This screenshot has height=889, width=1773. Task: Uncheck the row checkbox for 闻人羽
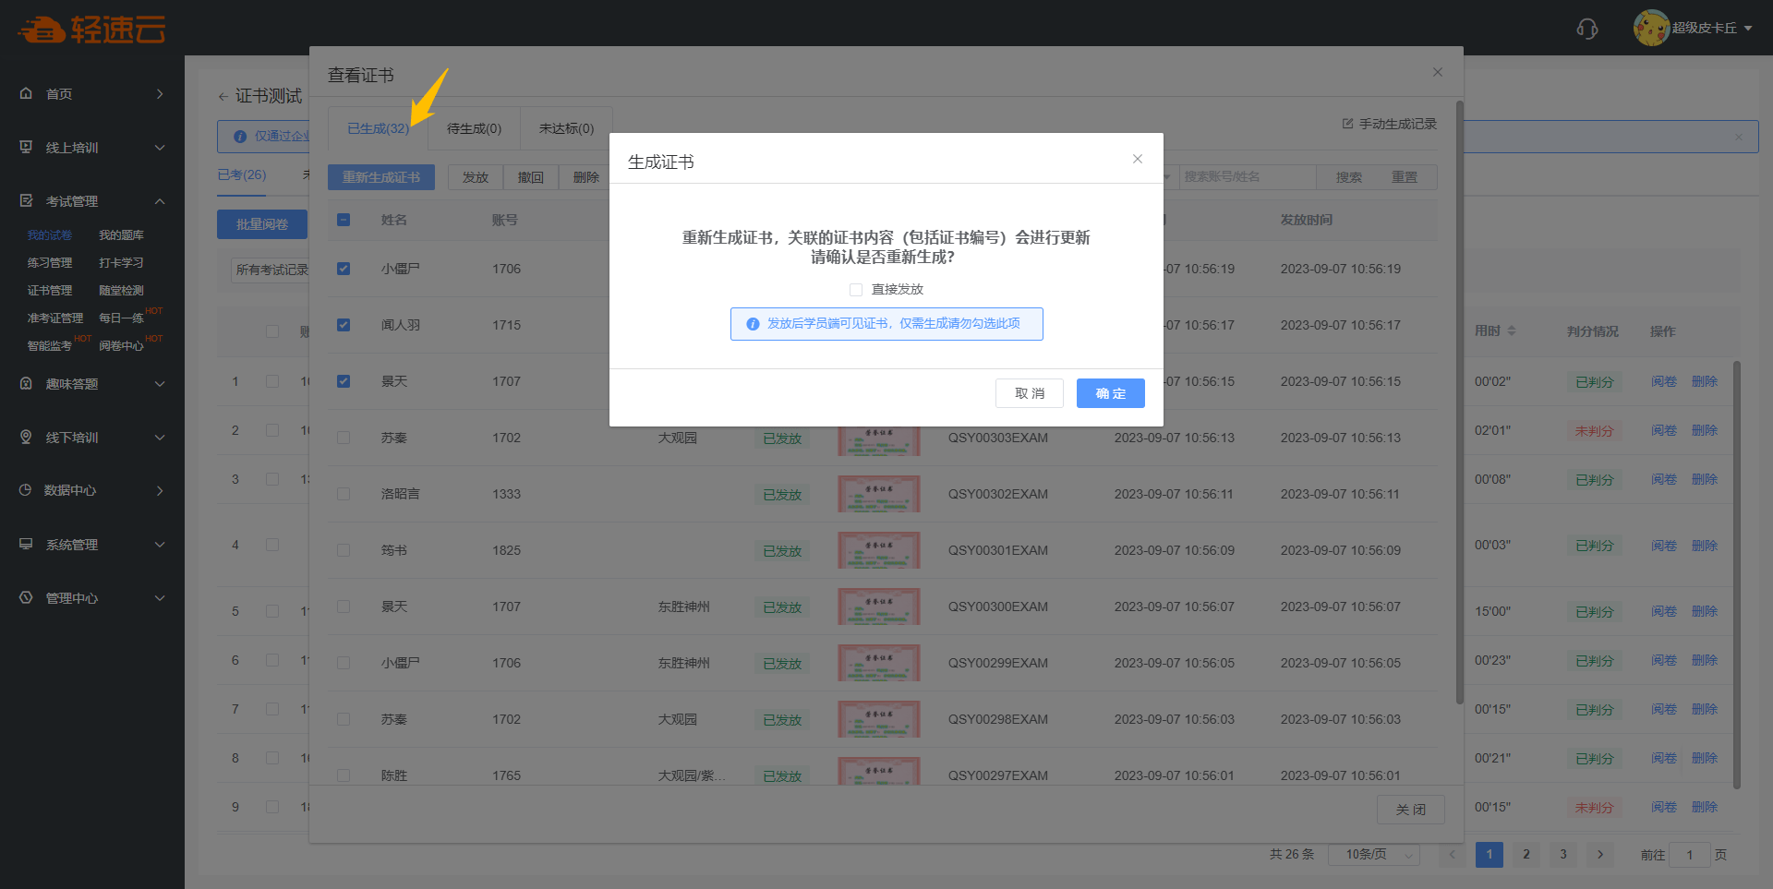(344, 325)
